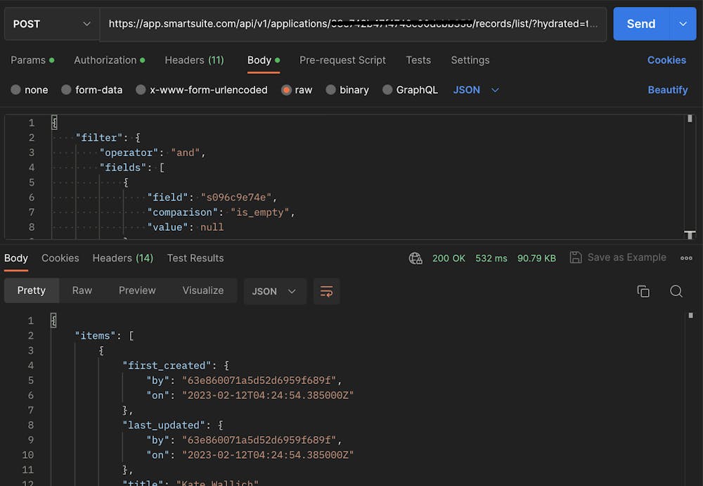Click Save as Example text button
703x486 pixels.
pos(626,257)
